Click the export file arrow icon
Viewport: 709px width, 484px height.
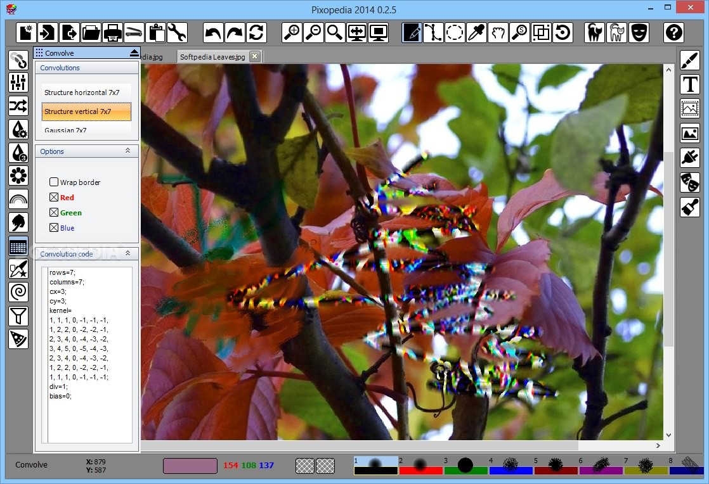[69, 32]
